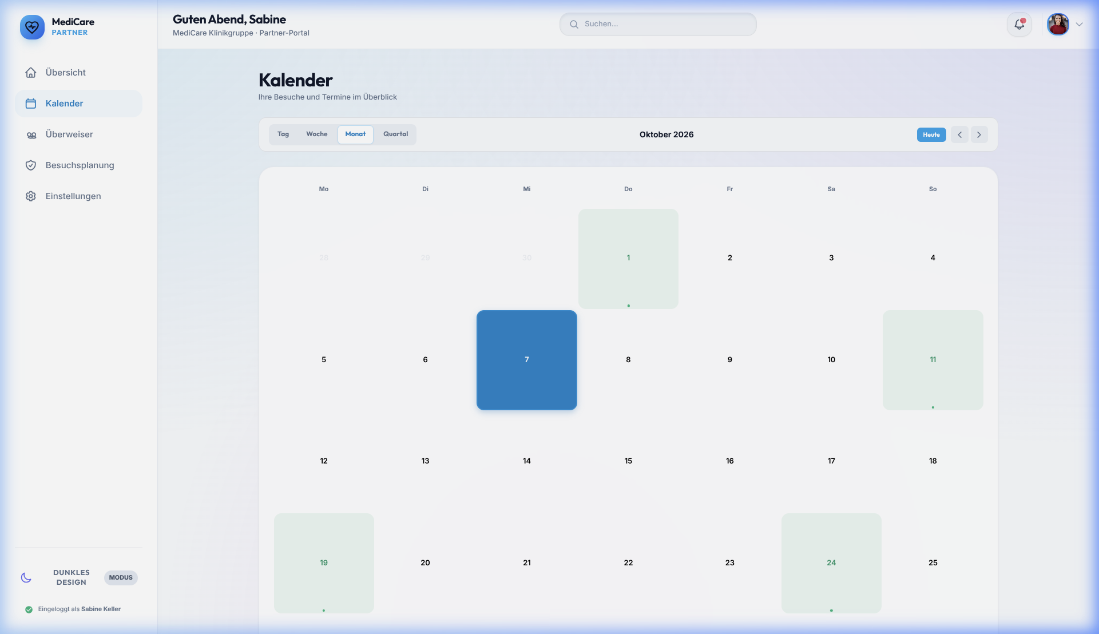This screenshot has height=634, width=1099.
Task: Select the Monat view tab
Action: (355, 134)
